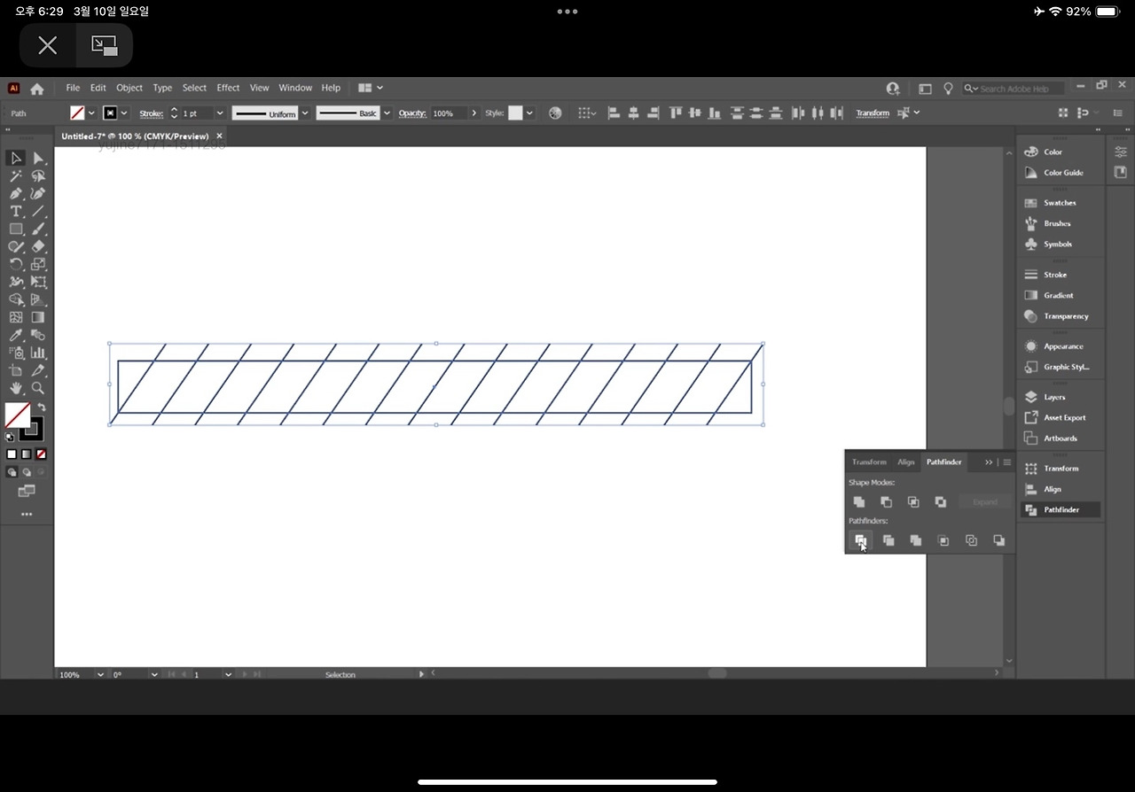The width and height of the screenshot is (1135, 792).
Task: Click the large Fill swatch in toolbar
Action: [17, 415]
